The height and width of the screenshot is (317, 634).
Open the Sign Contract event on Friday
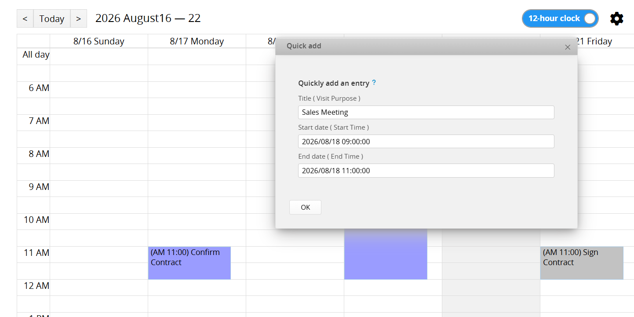[x=582, y=263]
